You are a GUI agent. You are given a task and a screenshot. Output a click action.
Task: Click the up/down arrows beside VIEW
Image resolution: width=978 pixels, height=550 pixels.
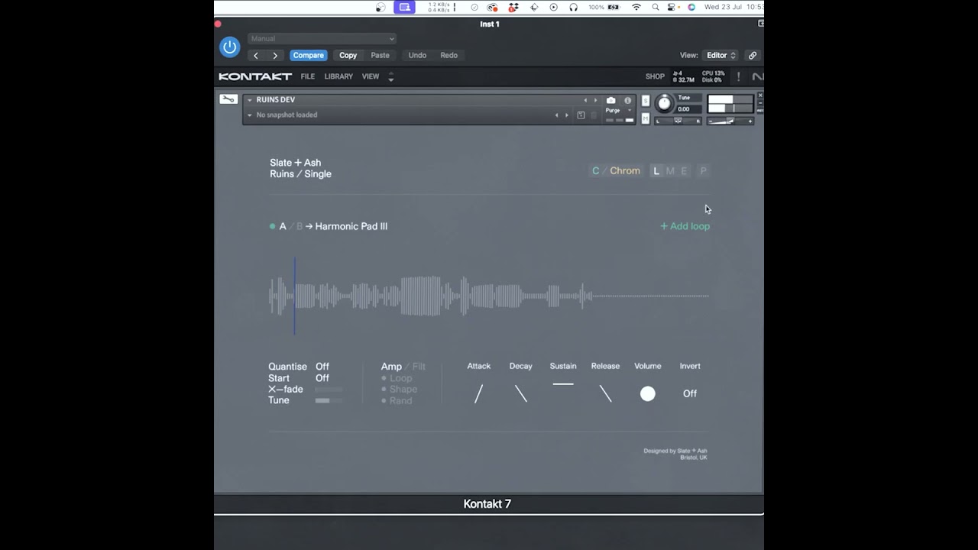coord(390,76)
